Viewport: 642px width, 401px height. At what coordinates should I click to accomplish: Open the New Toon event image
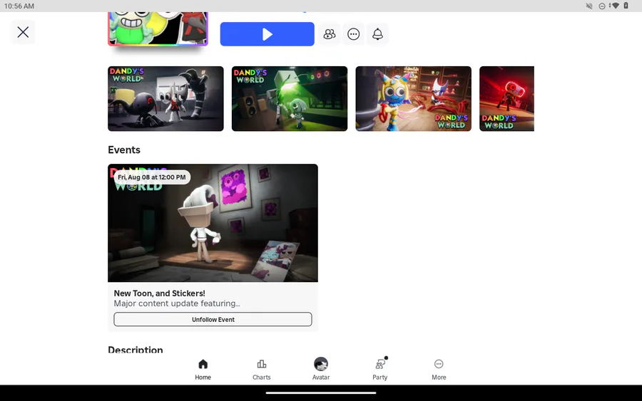pyautogui.click(x=213, y=223)
